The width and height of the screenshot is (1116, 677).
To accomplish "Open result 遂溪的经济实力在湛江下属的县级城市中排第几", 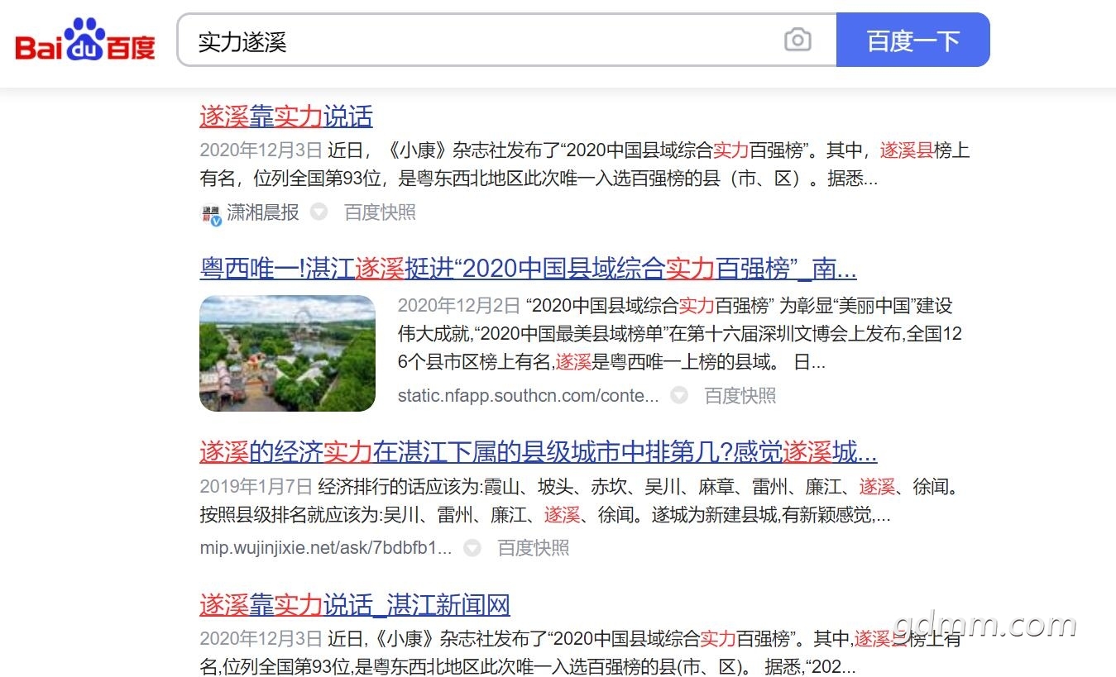I will (539, 452).
